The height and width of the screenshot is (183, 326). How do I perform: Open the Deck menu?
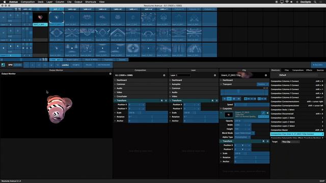41,2
